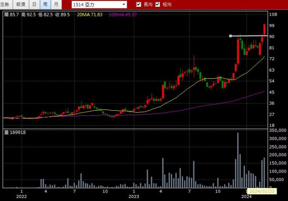Switch to 月 monthly chart period
The image size is (288, 201).
pos(56,4)
